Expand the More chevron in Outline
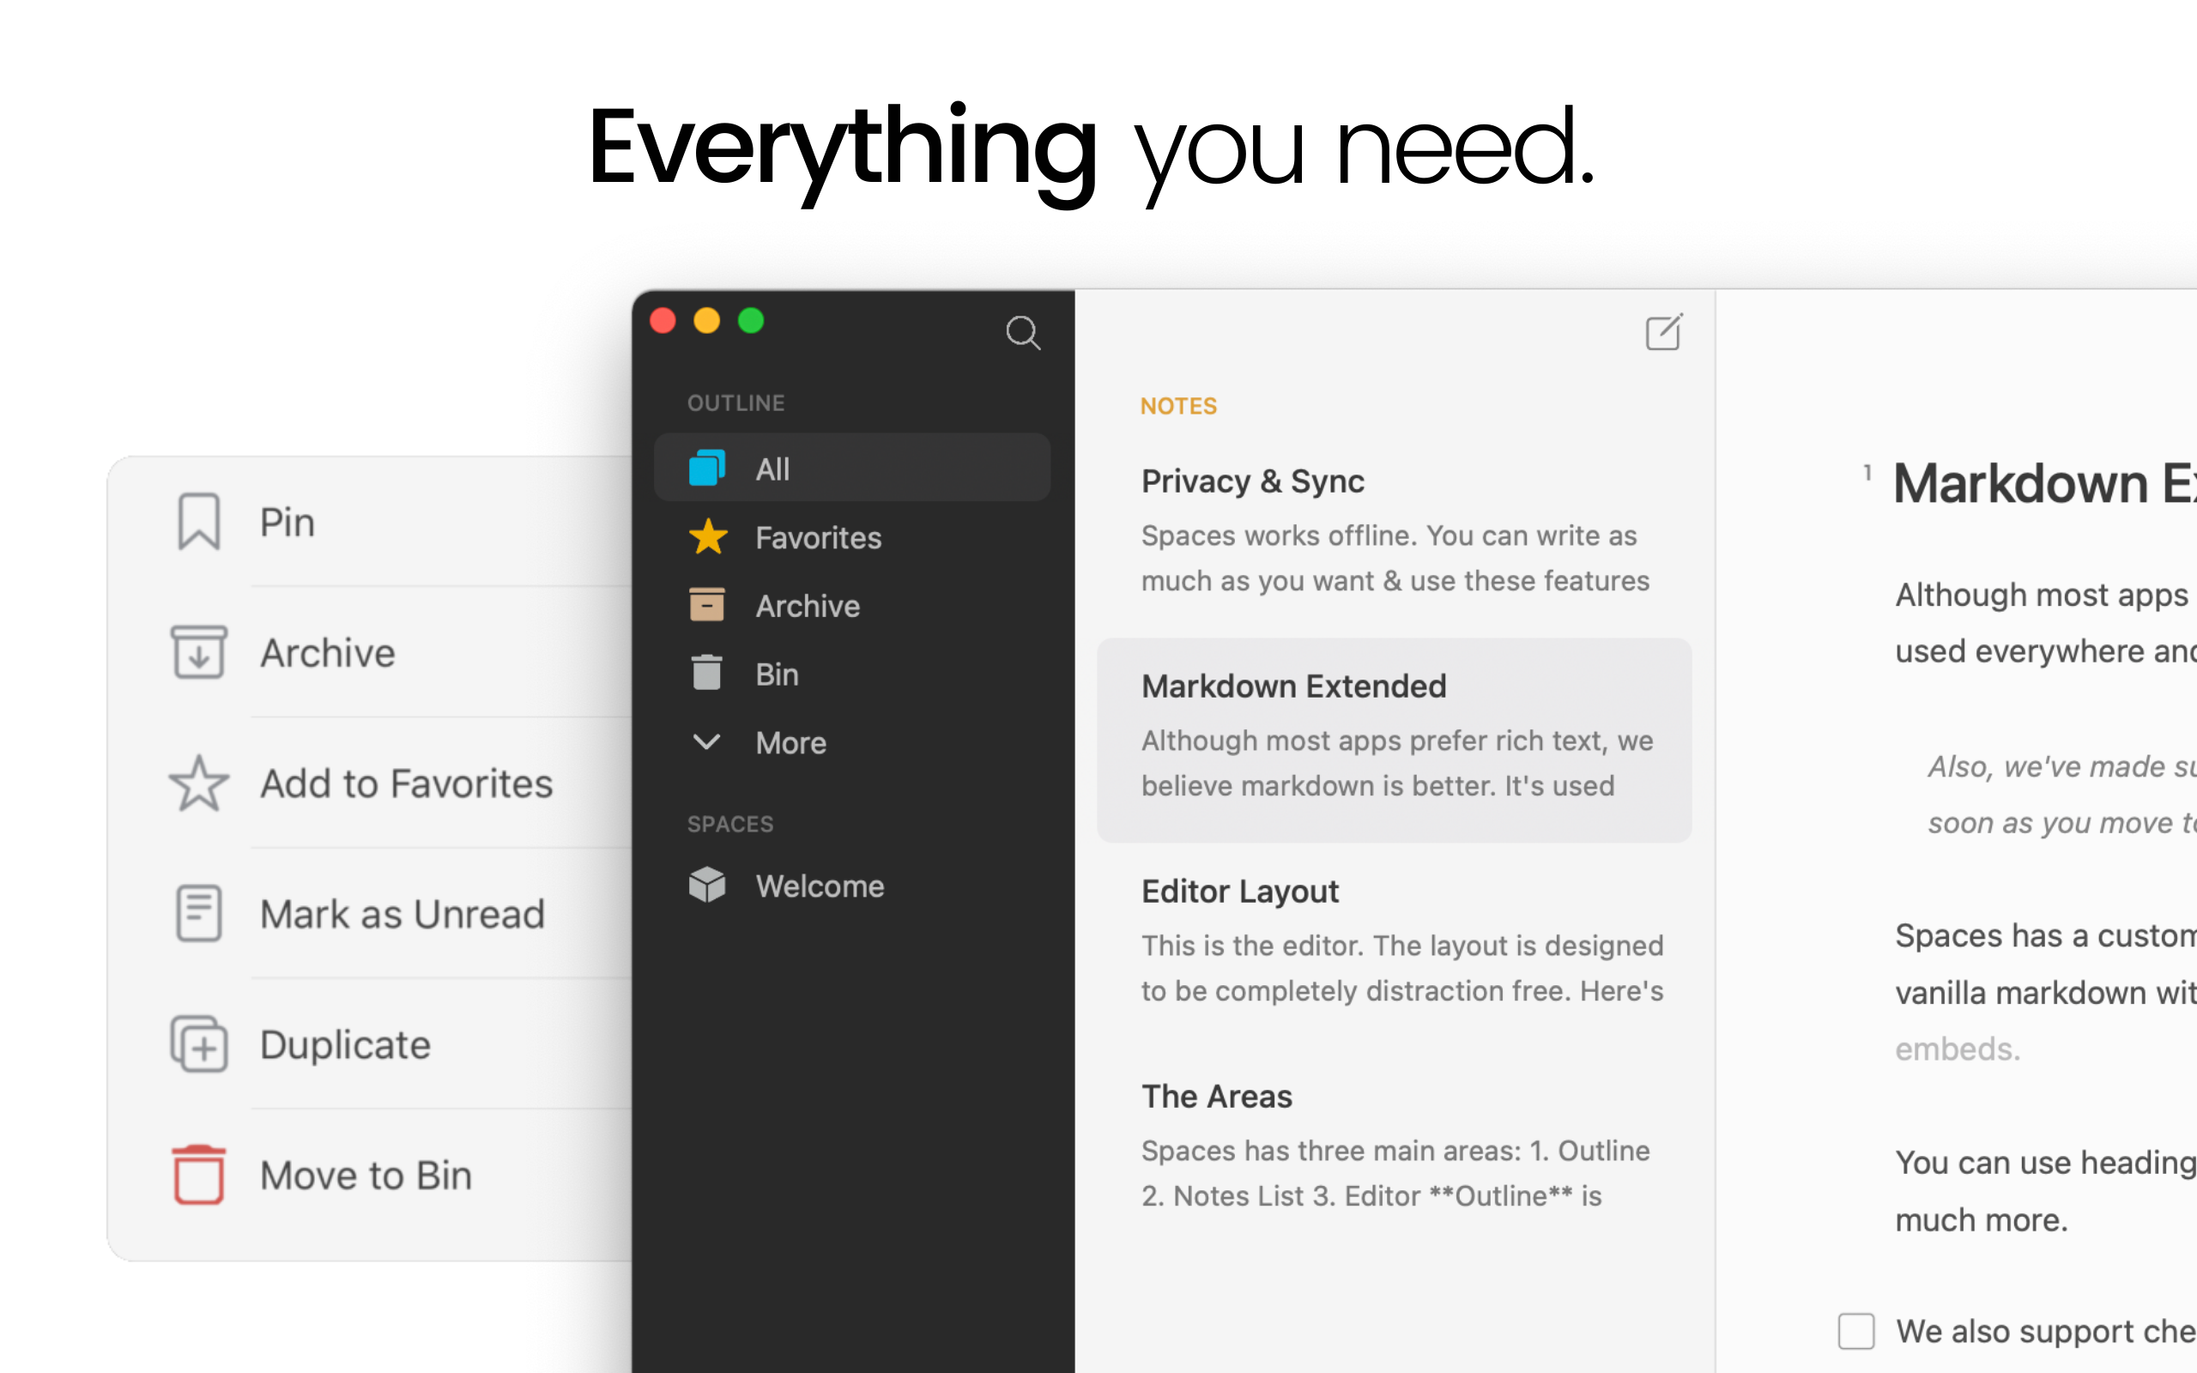Screen dimensions: 2197x1373 click(x=706, y=742)
